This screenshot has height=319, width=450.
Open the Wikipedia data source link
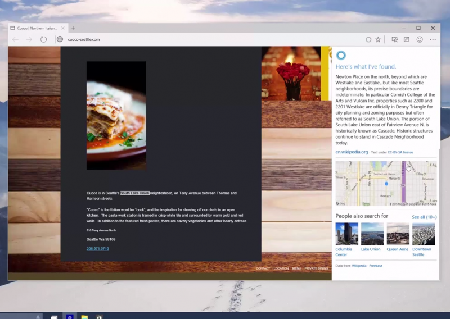359,266
